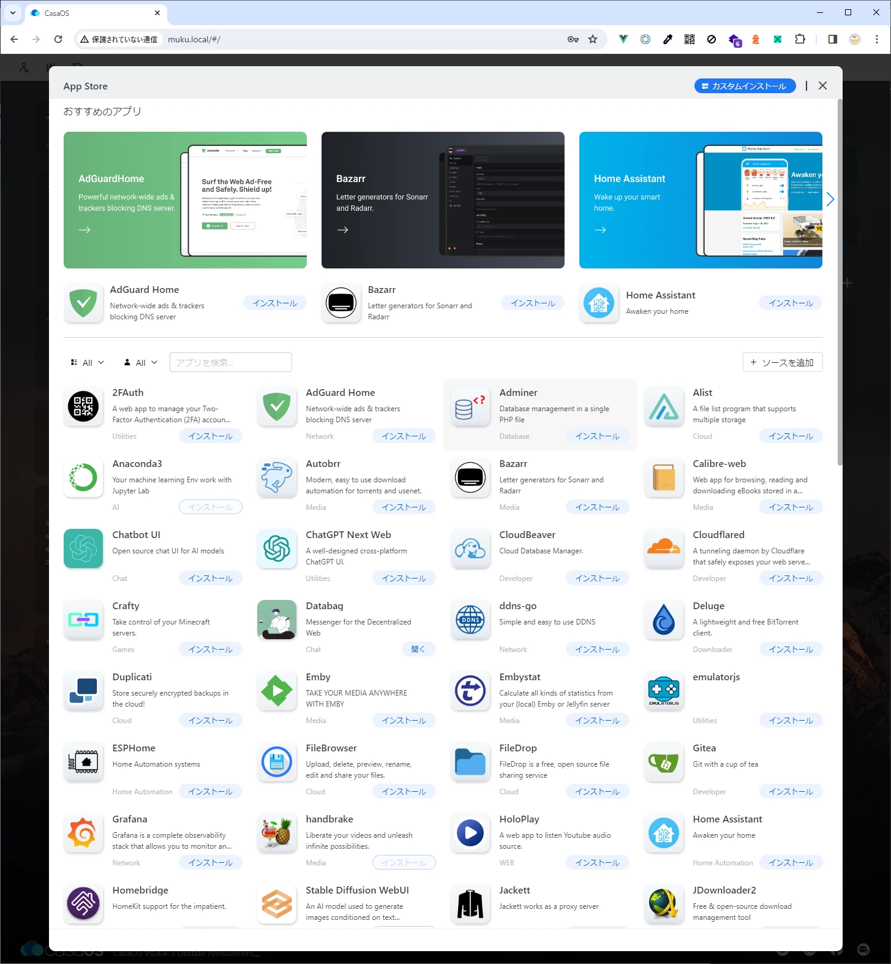This screenshot has width=891, height=964.
Task: Select the FileDrop folder icon
Action: 470,762
